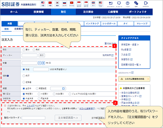The width and height of the screenshot is (163, 128).
Task: Open the 口座管理 menu
Action: tap(113, 12)
